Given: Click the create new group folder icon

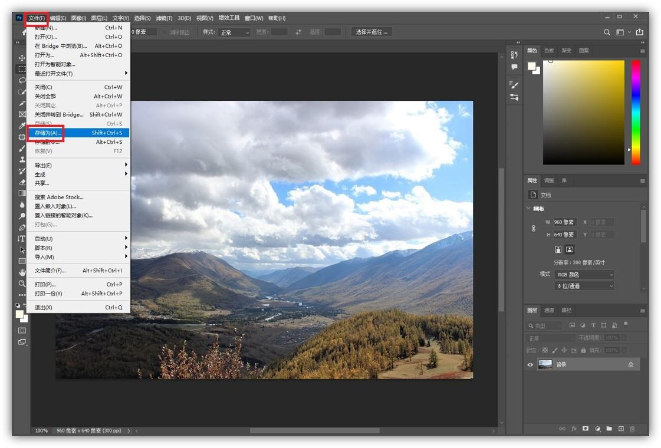Looking at the screenshot, I should tap(609, 429).
